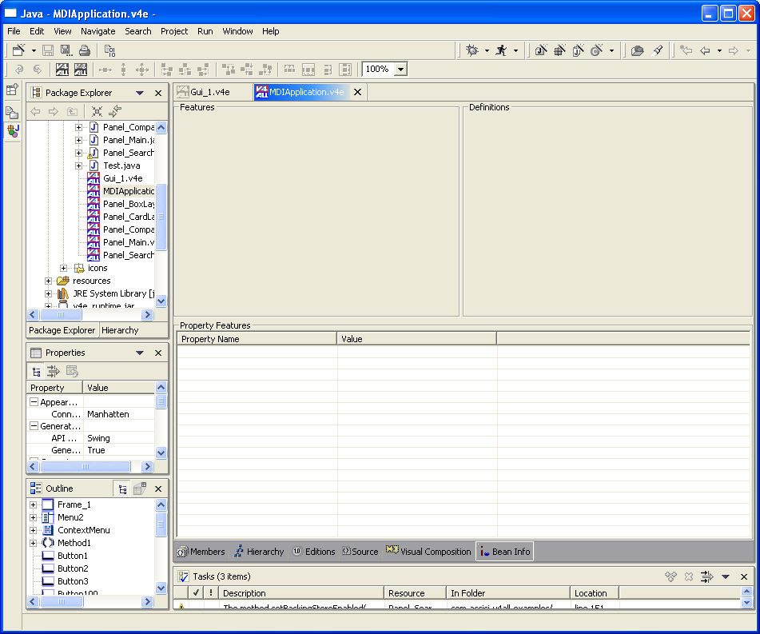Select Test.java in Package Explorer
The image size is (760, 634).
click(x=121, y=165)
